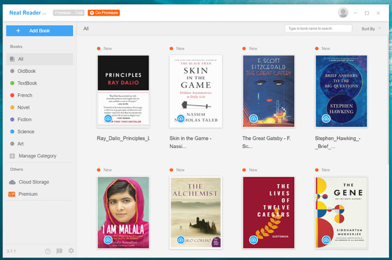Show the Fiction category books
This screenshot has height=260, width=392.
click(x=24, y=120)
